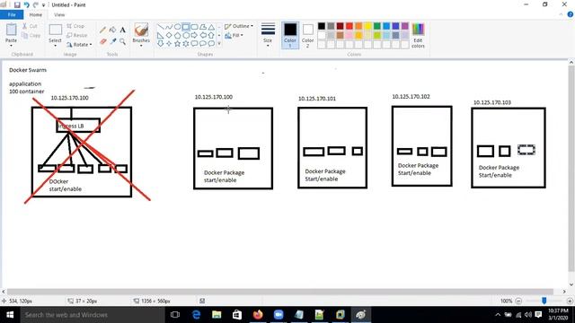Image resolution: width=575 pixels, height=323 pixels.
Task: Choose the Down arrow shape
Action: [160, 44]
